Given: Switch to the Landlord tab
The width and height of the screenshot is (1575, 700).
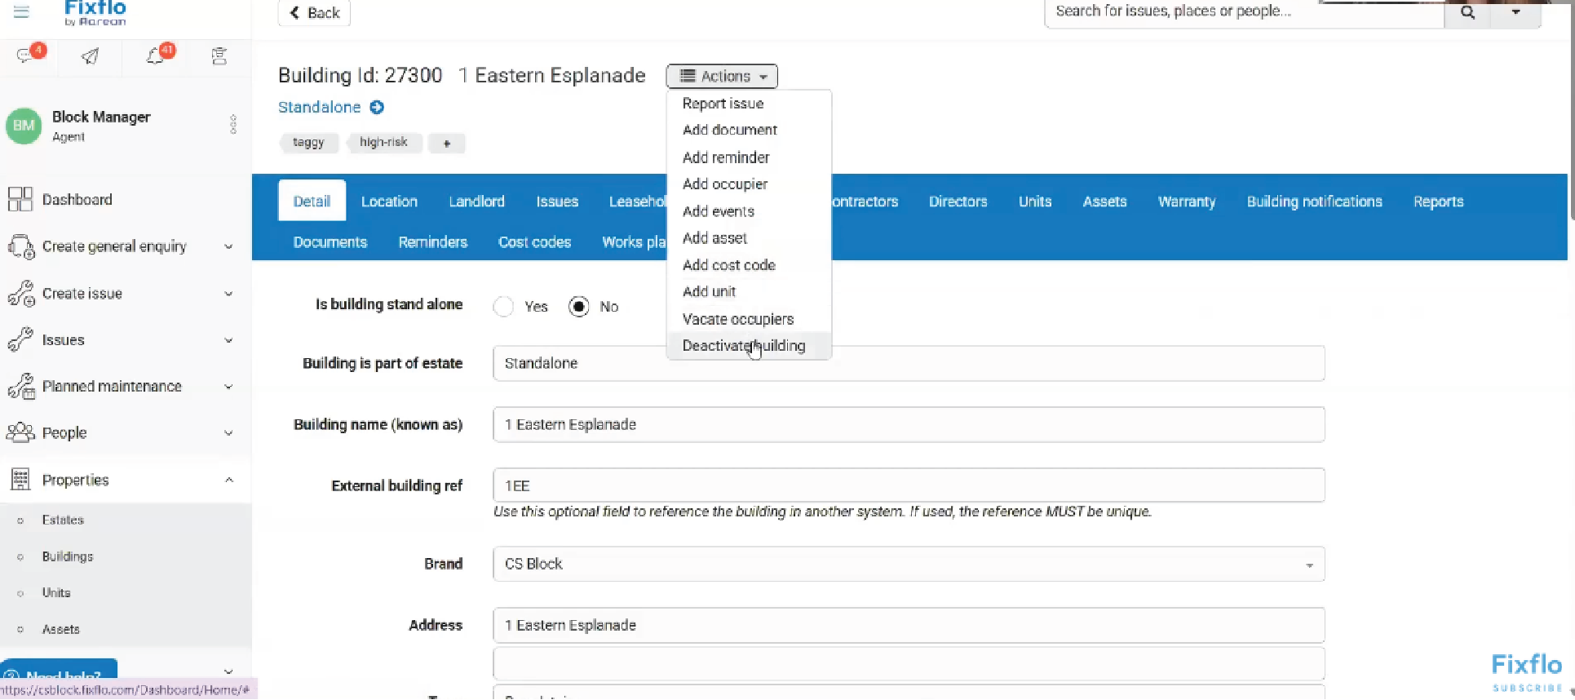Looking at the screenshot, I should point(476,202).
